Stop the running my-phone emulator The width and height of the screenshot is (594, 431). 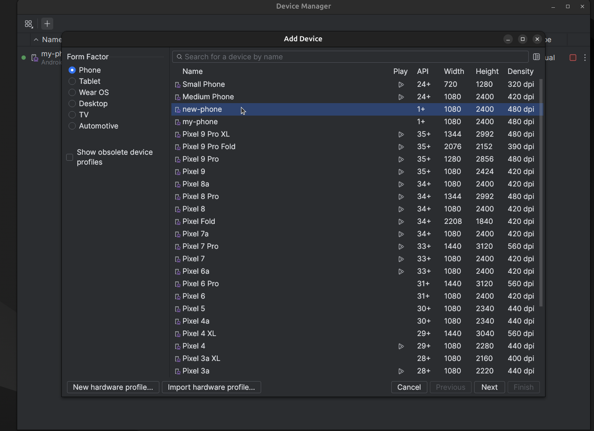[x=573, y=58]
